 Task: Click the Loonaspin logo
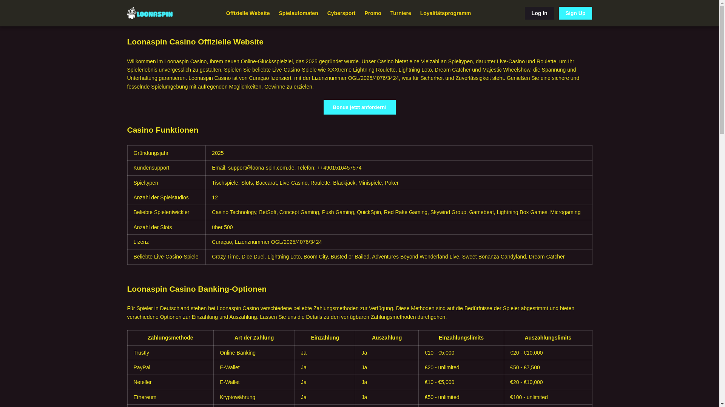point(150,13)
